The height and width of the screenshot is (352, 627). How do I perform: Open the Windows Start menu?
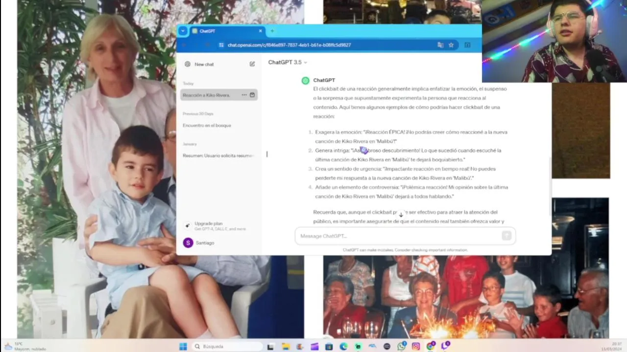tap(183, 346)
